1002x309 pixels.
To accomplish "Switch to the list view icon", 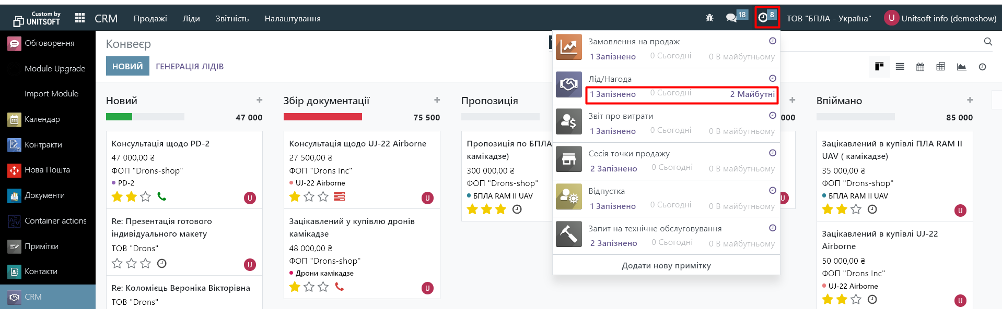I will 900,67.
